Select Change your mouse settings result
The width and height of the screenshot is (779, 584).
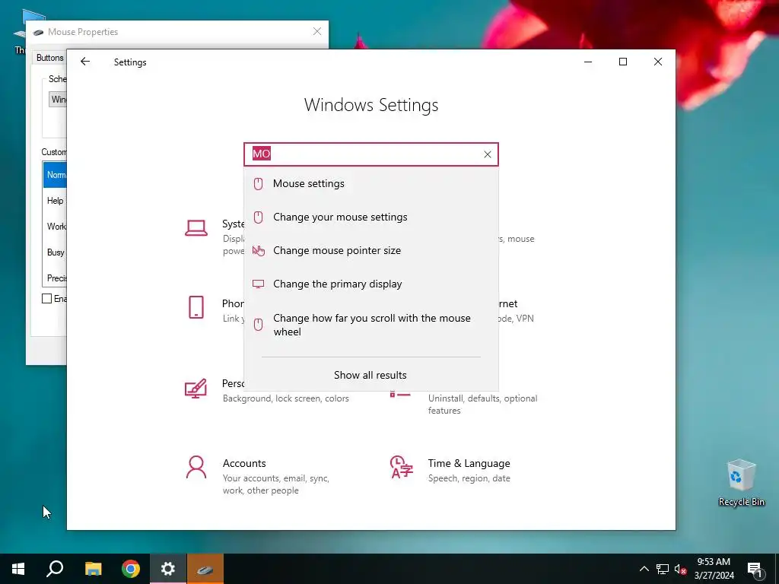[x=370, y=217]
